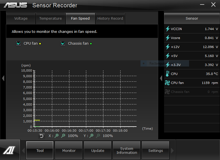Uncheck the Chassis fan checkbox
The image size is (220, 160).
[x=63, y=44]
